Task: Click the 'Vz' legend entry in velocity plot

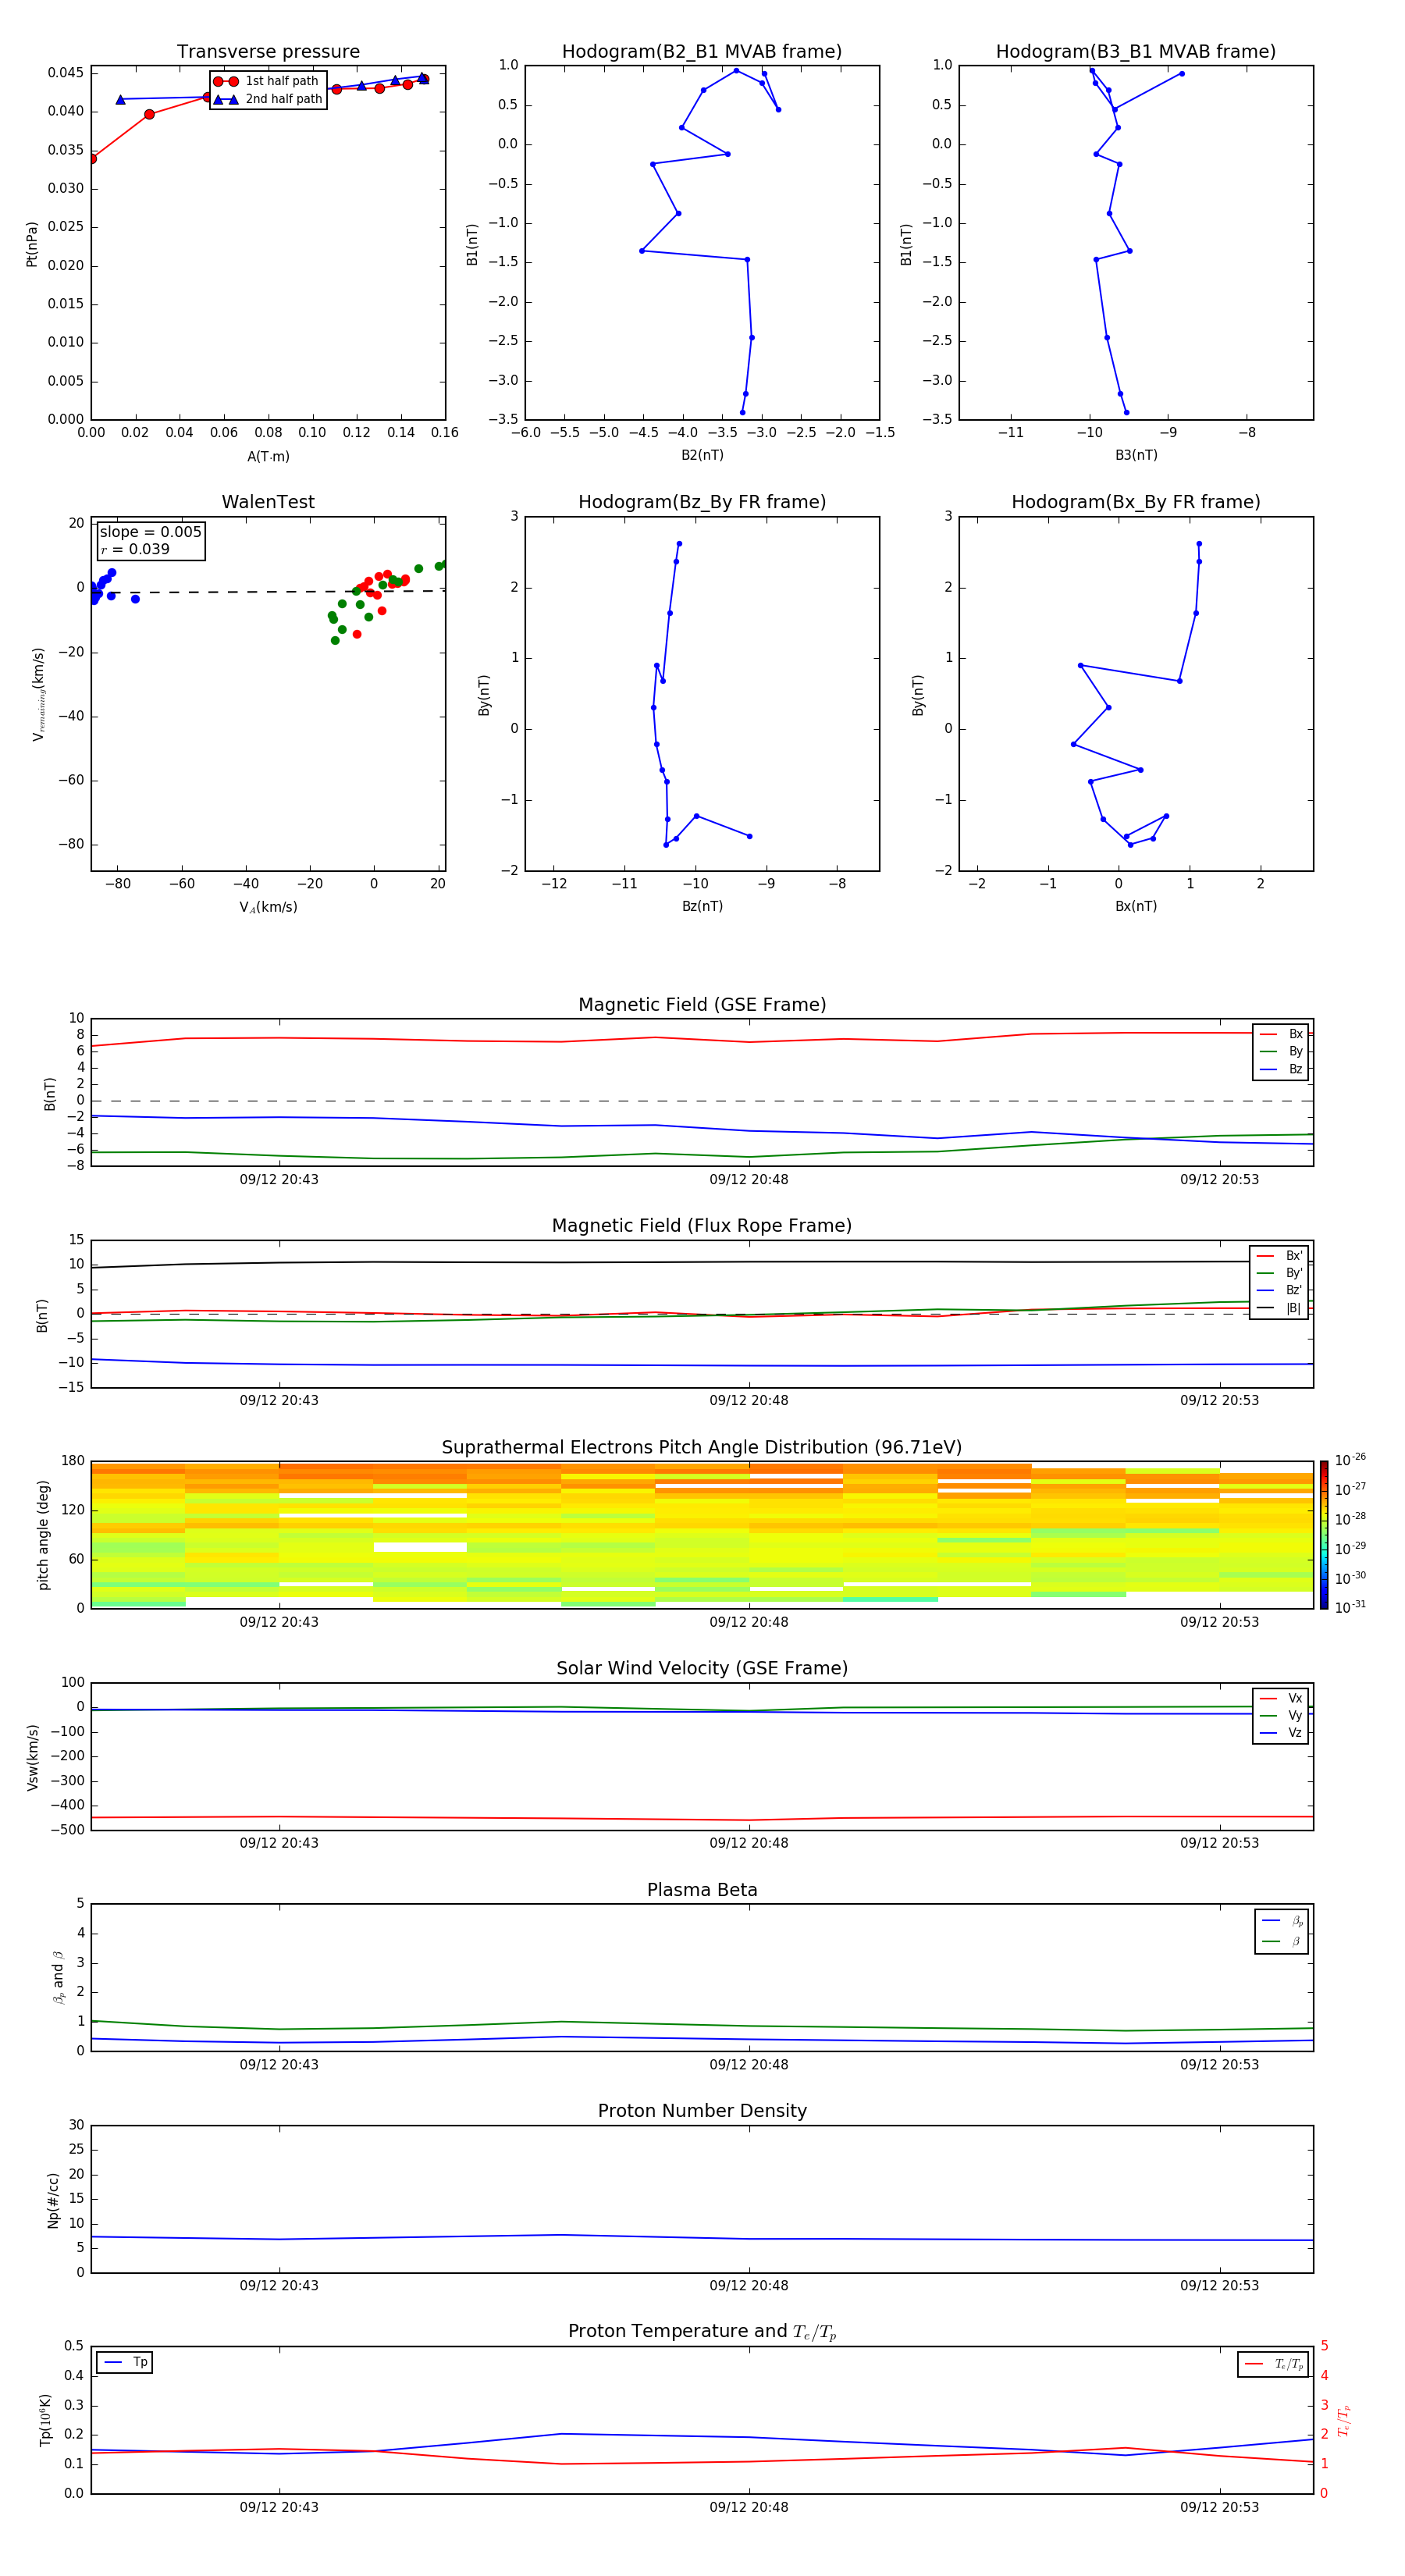Action: (1281, 1733)
